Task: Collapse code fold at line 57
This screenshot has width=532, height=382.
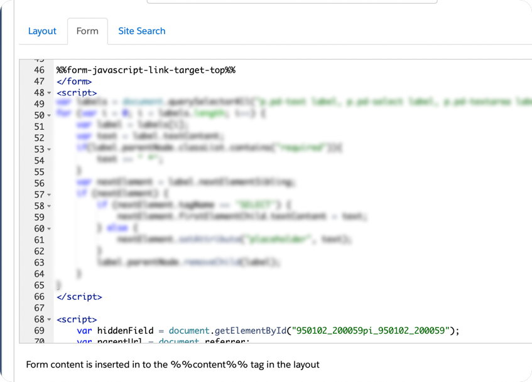Action: 49,195
